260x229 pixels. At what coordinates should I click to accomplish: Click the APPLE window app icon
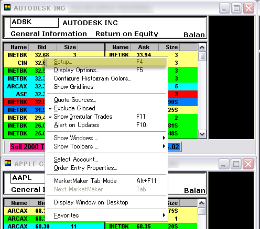[8, 163]
